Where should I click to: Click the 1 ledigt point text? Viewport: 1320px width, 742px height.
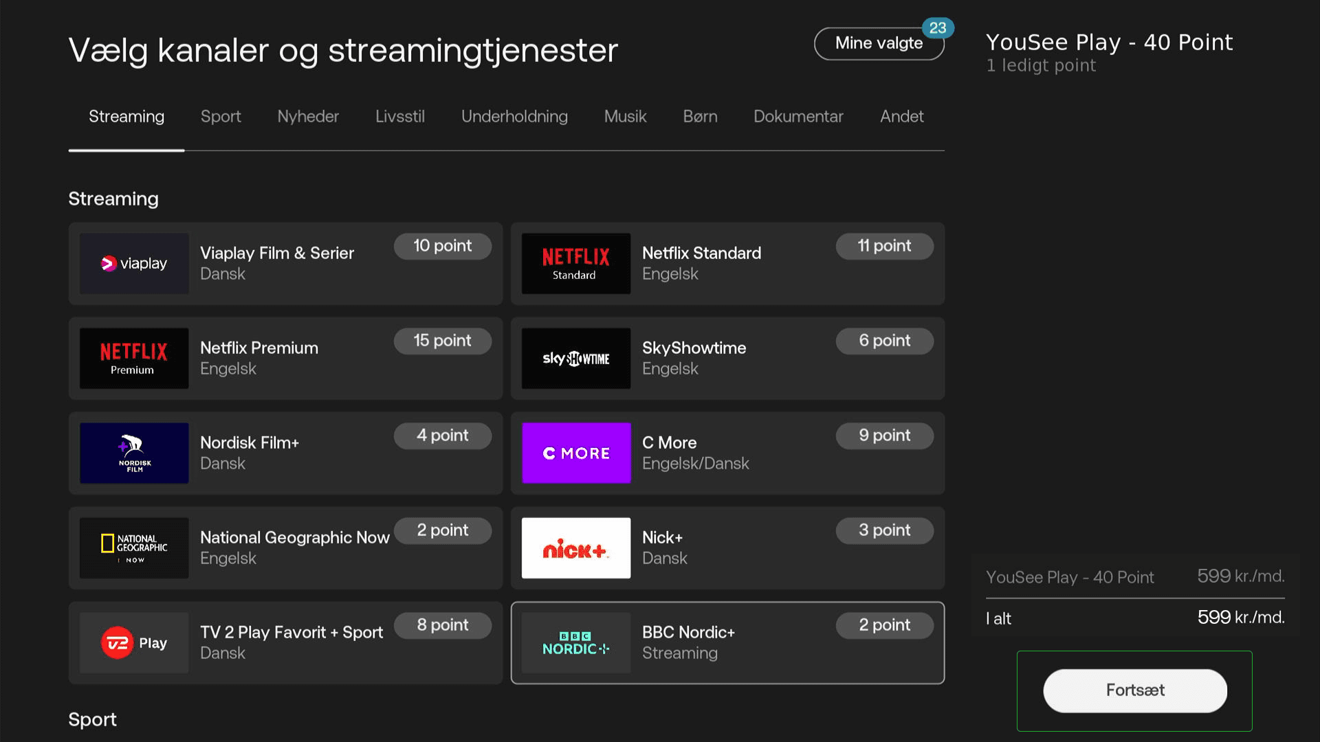(x=1041, y=66)
